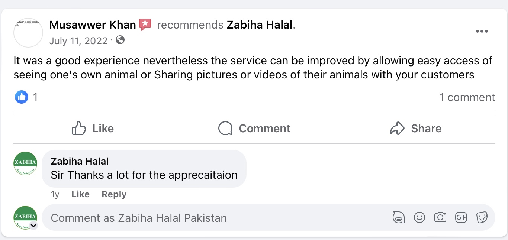View the July 11, 2022 post timestamp
The image size is (508, 240).
pos(78,40)
